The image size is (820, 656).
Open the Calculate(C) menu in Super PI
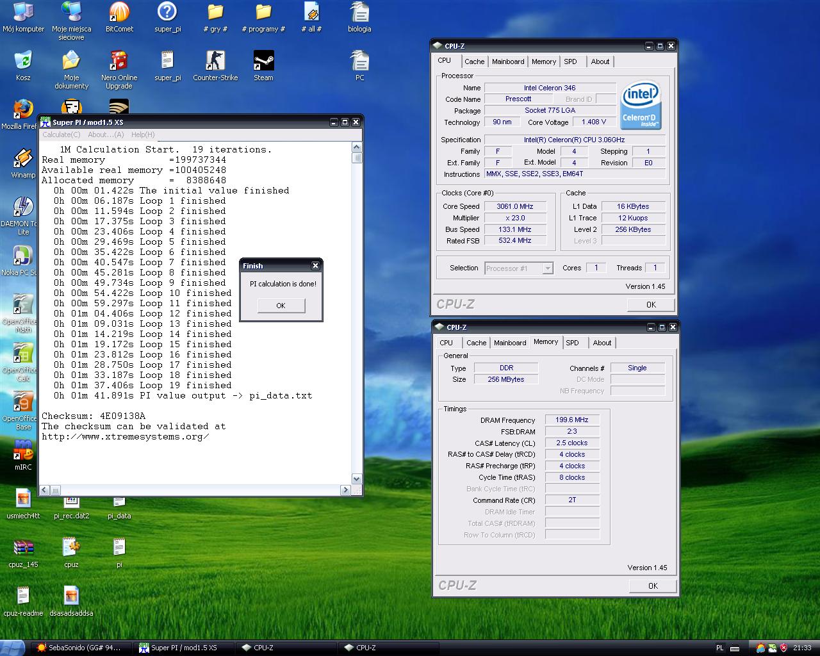point(61,135)
